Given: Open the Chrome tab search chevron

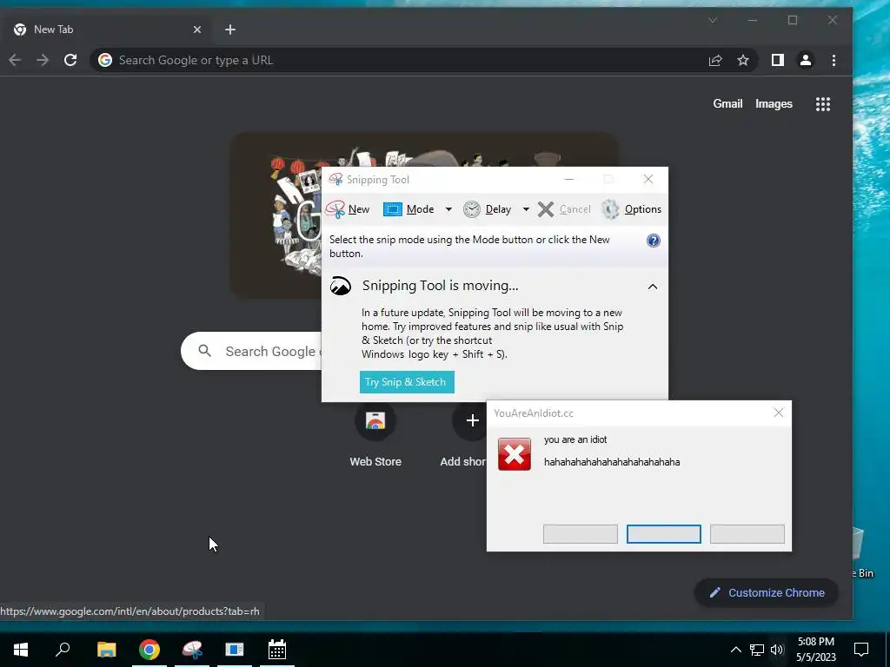Looking at the screenshot, I should click(713, 21).
